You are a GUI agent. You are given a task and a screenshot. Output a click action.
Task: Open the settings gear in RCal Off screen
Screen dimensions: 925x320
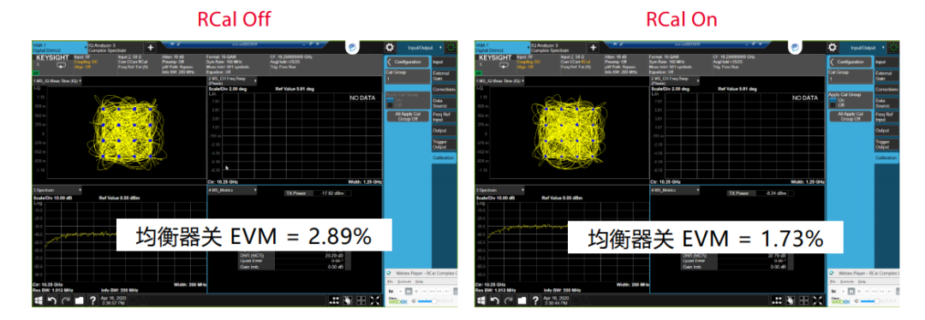point(390,48)
